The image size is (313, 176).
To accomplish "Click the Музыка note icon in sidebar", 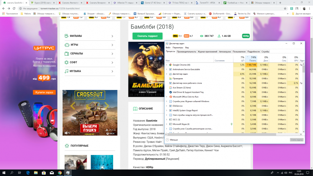I will pos(66,71).
